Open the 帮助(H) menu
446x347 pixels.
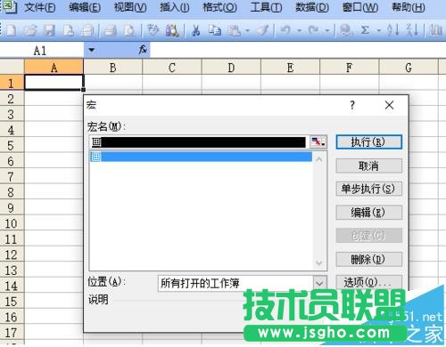pyautogui.click(x=409, y=7)
